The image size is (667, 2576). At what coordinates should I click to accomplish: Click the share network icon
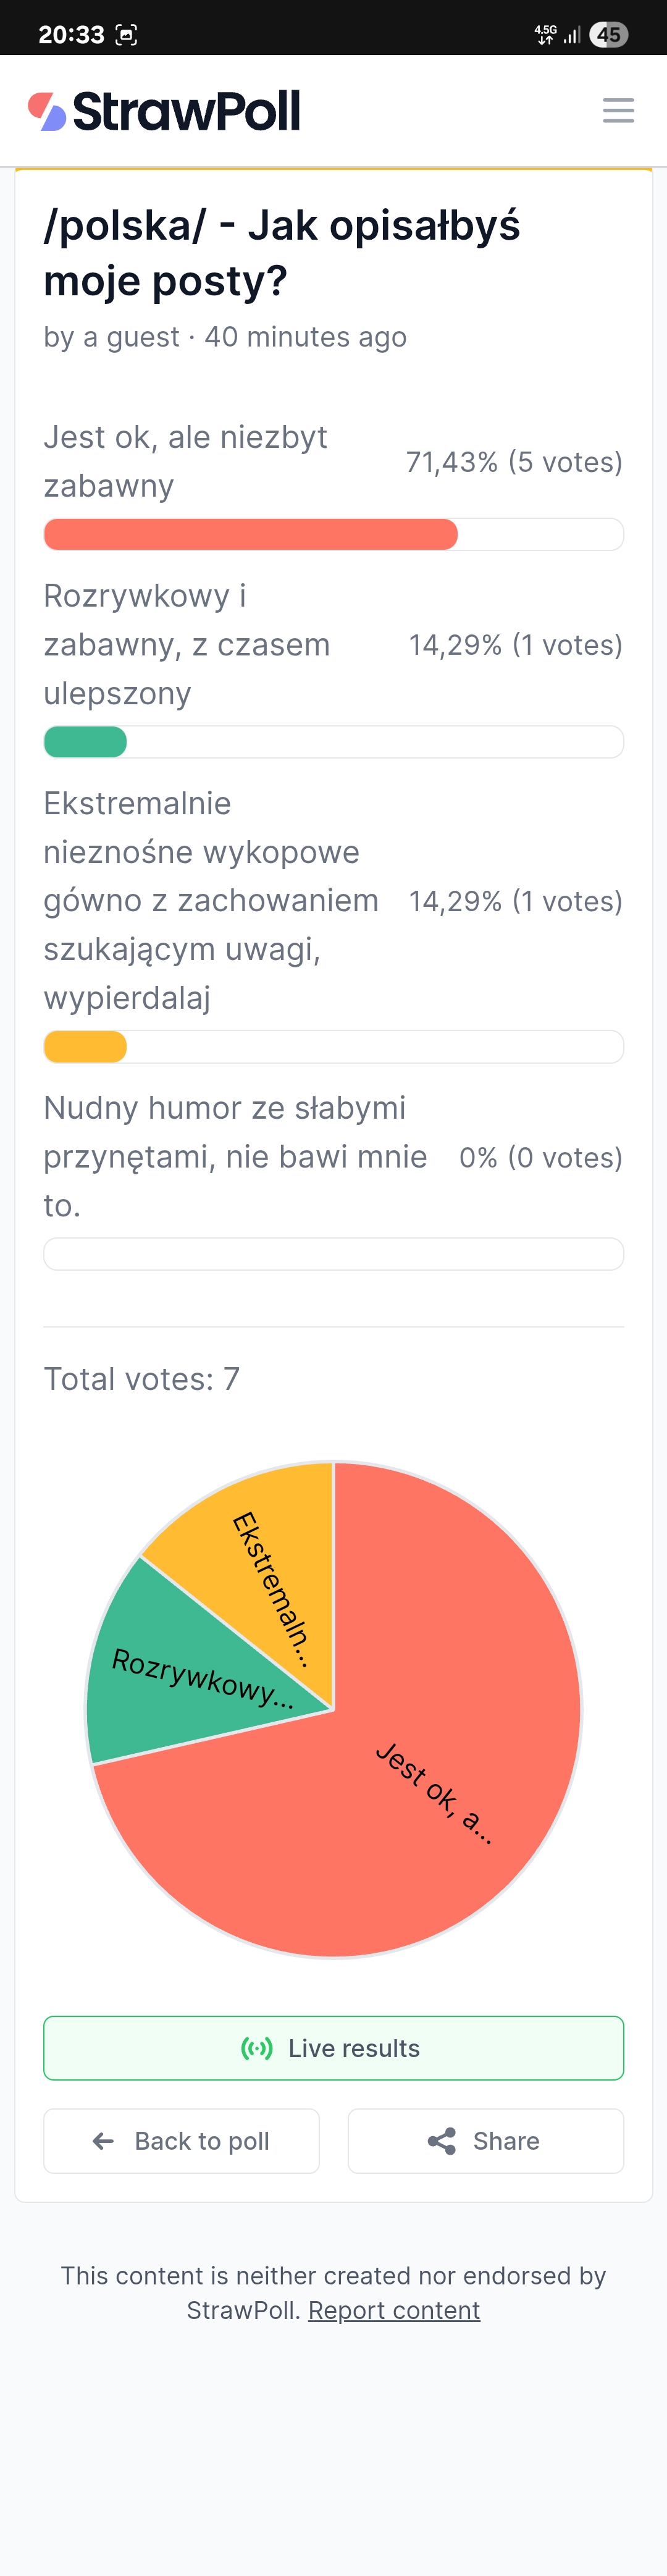click(x=441, y=2141)
